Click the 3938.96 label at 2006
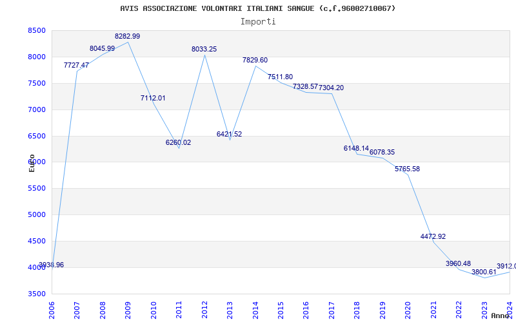The width and height of the screenshot is (516, 322). click(x=52, y=265)
